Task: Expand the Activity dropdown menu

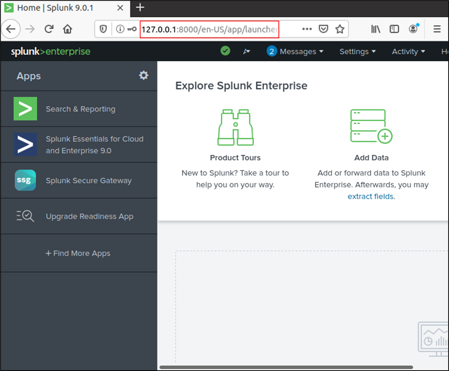Action: (x=409, y=52)
